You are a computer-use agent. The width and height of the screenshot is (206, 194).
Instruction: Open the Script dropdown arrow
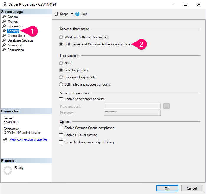72,14
